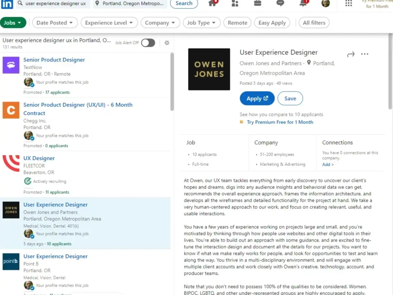Click the '0 applicants' text
393x295 pixels.
click(57, 146)
